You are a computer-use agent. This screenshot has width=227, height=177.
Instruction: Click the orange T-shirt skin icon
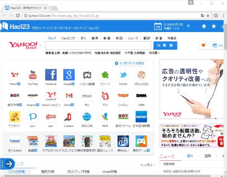(x=204, y=45)
